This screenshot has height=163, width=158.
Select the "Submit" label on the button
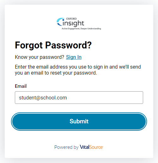[79, 121]
